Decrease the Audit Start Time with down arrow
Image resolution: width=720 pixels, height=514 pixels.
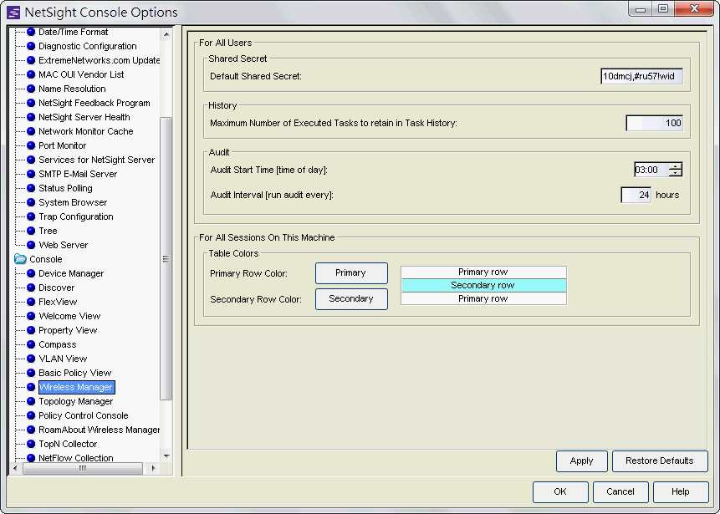[x=676, y=174]
